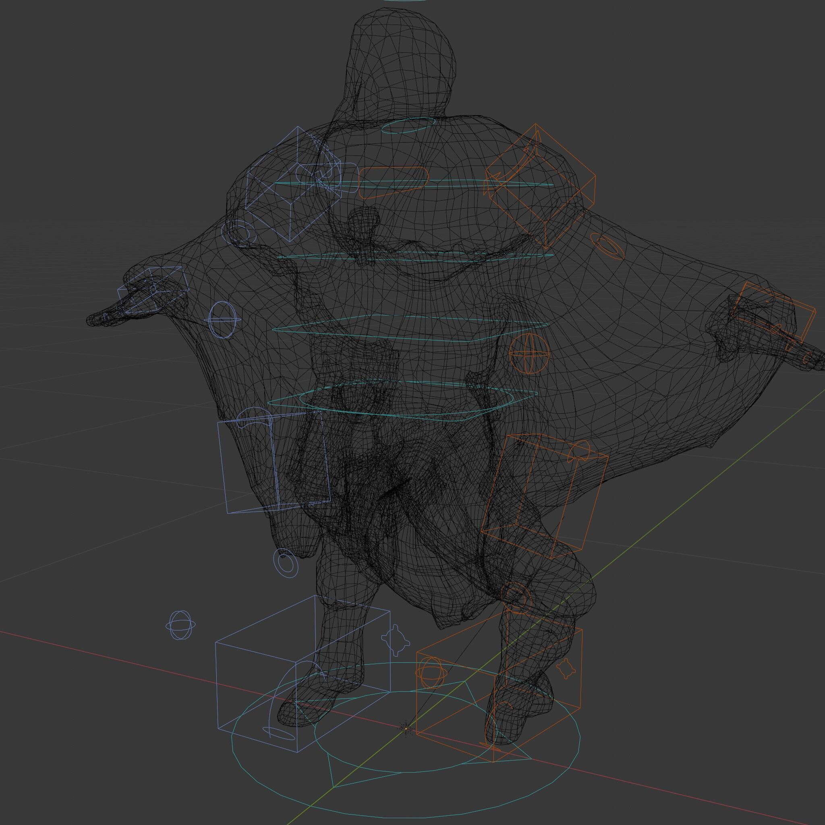Select the isolated blue sphere gizmo left of the foot box

[180, 625]
